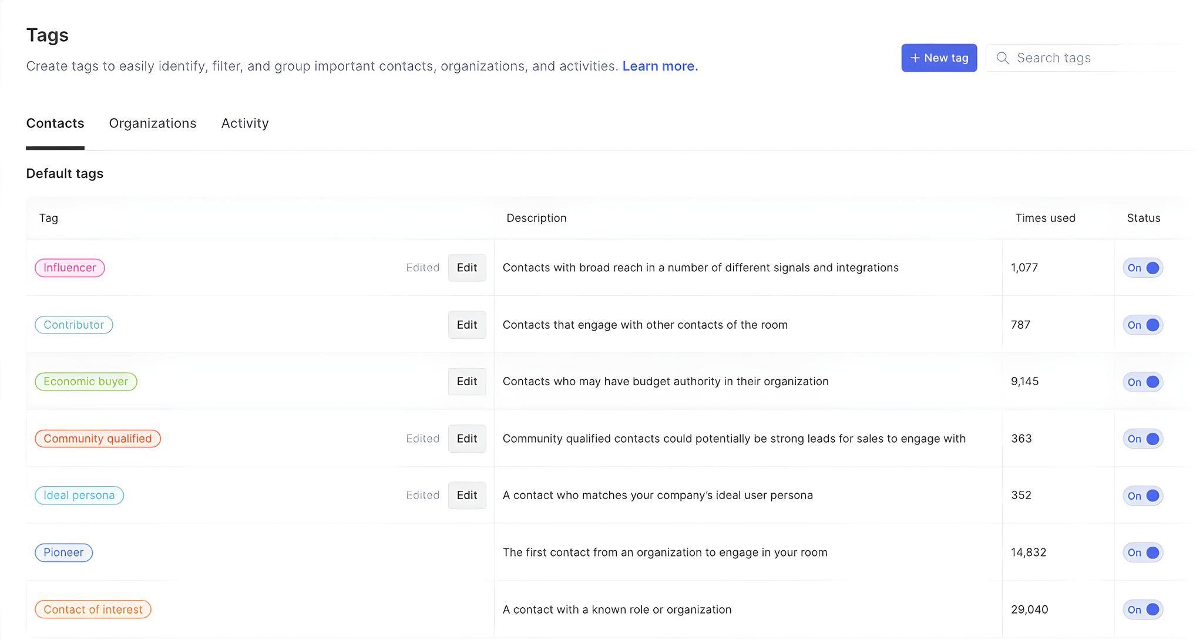Edit the Influencer tag
The width and height of the screenshot is (1203, 640).
coord(466,268)
